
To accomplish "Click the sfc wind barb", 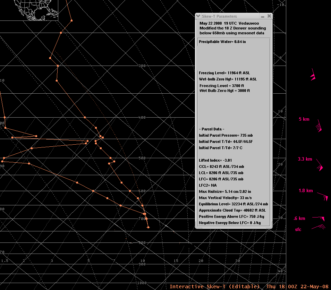I will pos(319,227).
